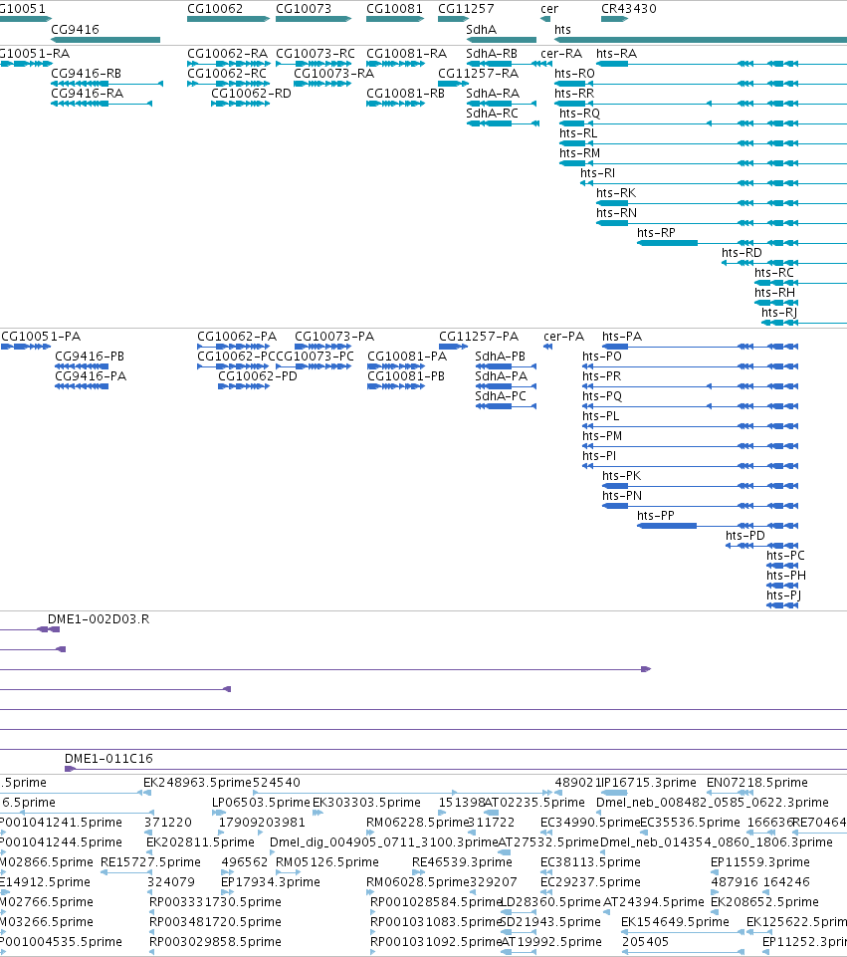
Task: Open cDNA RE15727.5prime
Action: coord(150,861)
